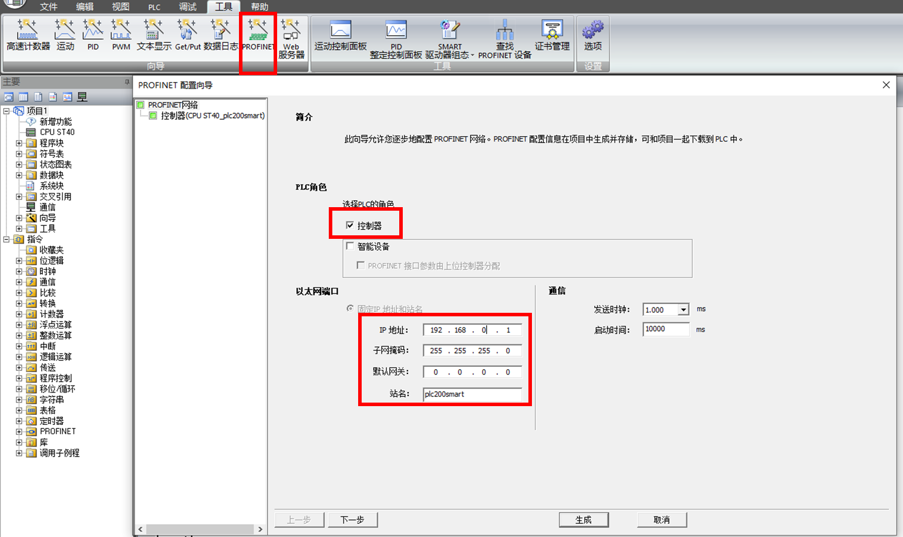903x537 pixels.
Task: Open 证书管理 from the ribbon
Action: tap(552, 35)
